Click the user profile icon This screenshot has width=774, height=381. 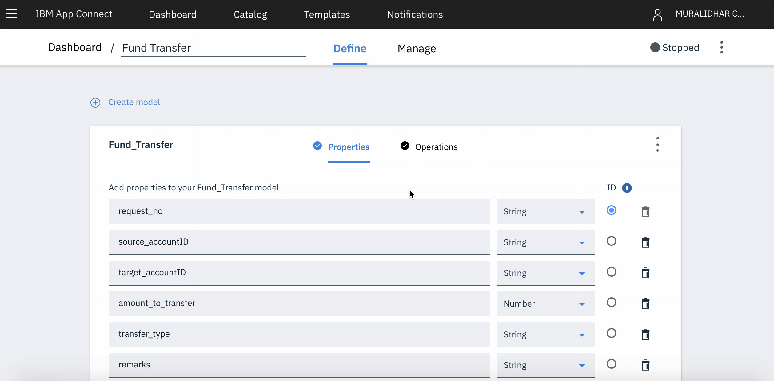pos(657,14)
